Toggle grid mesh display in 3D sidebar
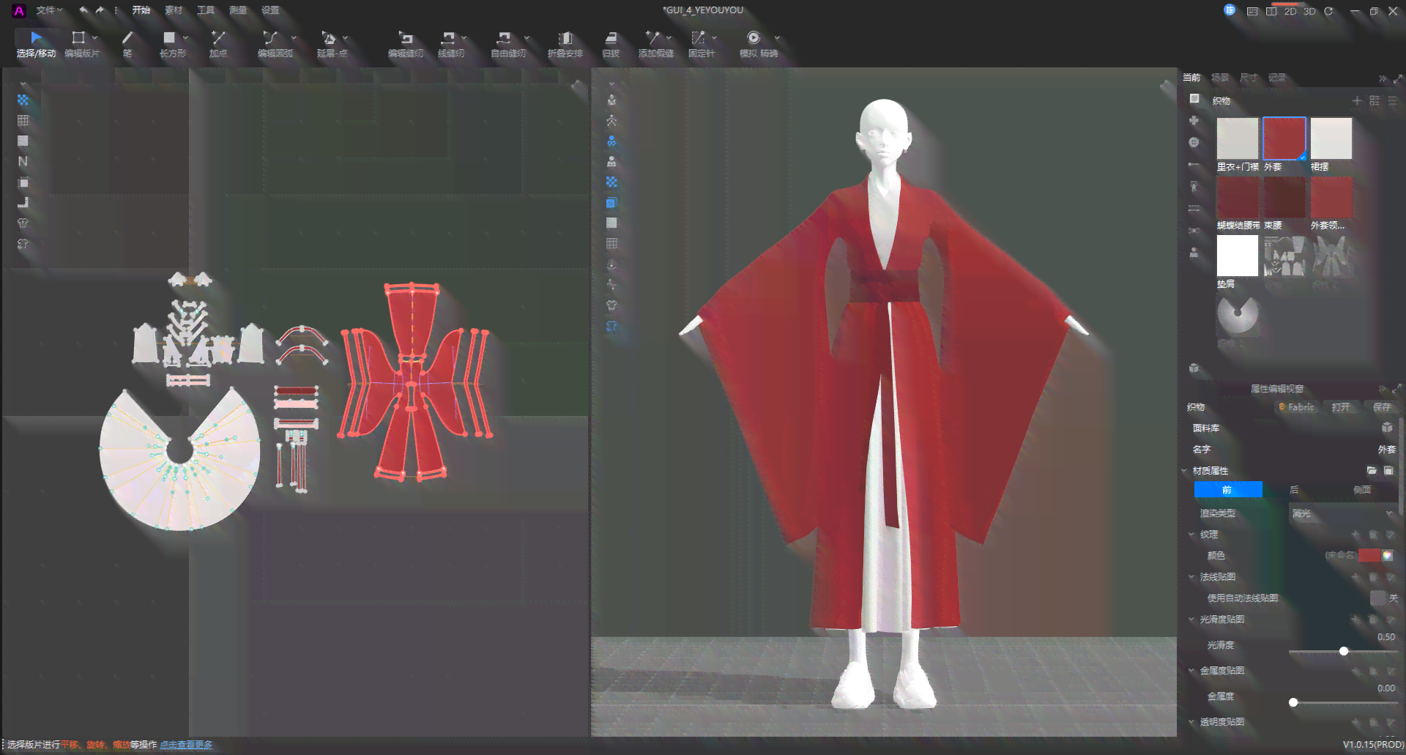Image resolution: width=1406 pixels, height=755 pixels. click(611, 243)
